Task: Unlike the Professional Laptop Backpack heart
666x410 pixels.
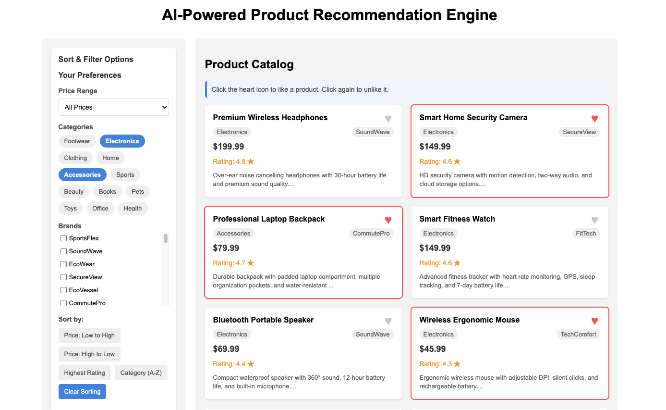Action: (388, 220)
